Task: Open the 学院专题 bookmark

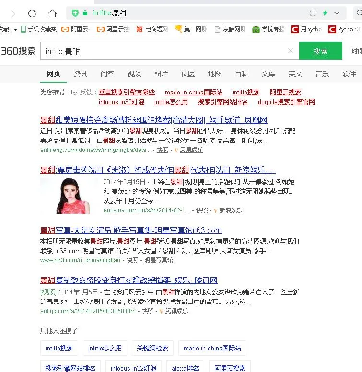Action: click(x=268, y=29)
